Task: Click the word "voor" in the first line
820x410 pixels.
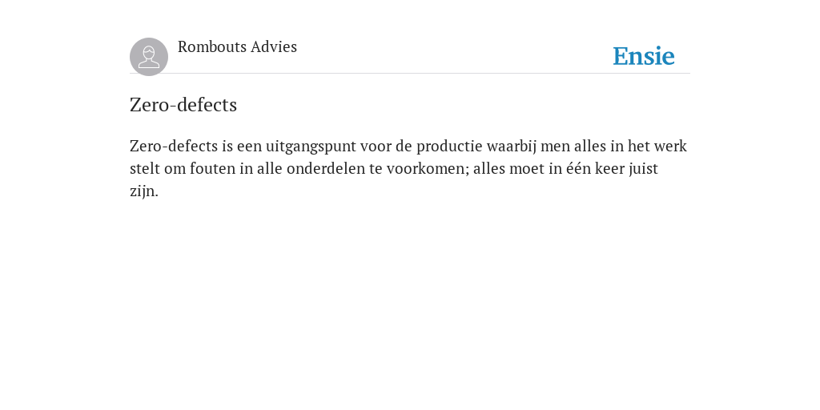Action: (376, 147)
